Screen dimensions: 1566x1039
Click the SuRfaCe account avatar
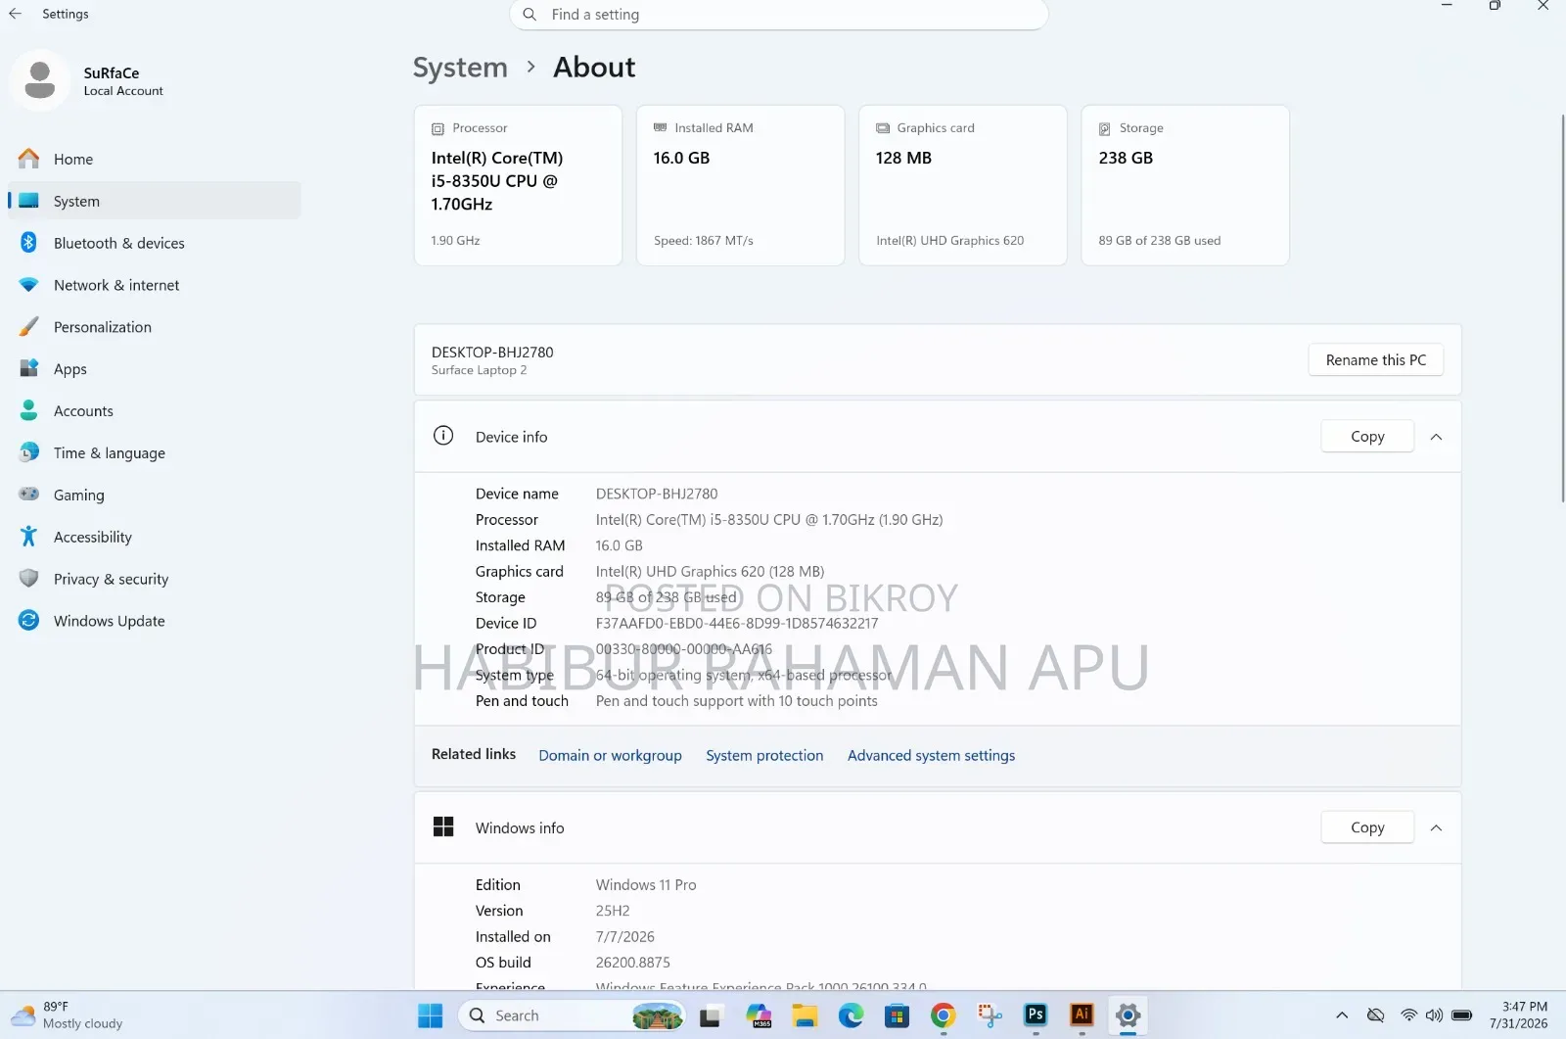40,80
